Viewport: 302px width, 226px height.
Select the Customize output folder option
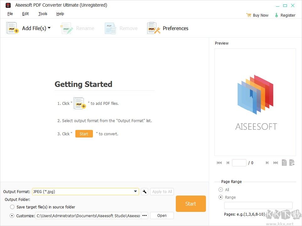[12, 216]
